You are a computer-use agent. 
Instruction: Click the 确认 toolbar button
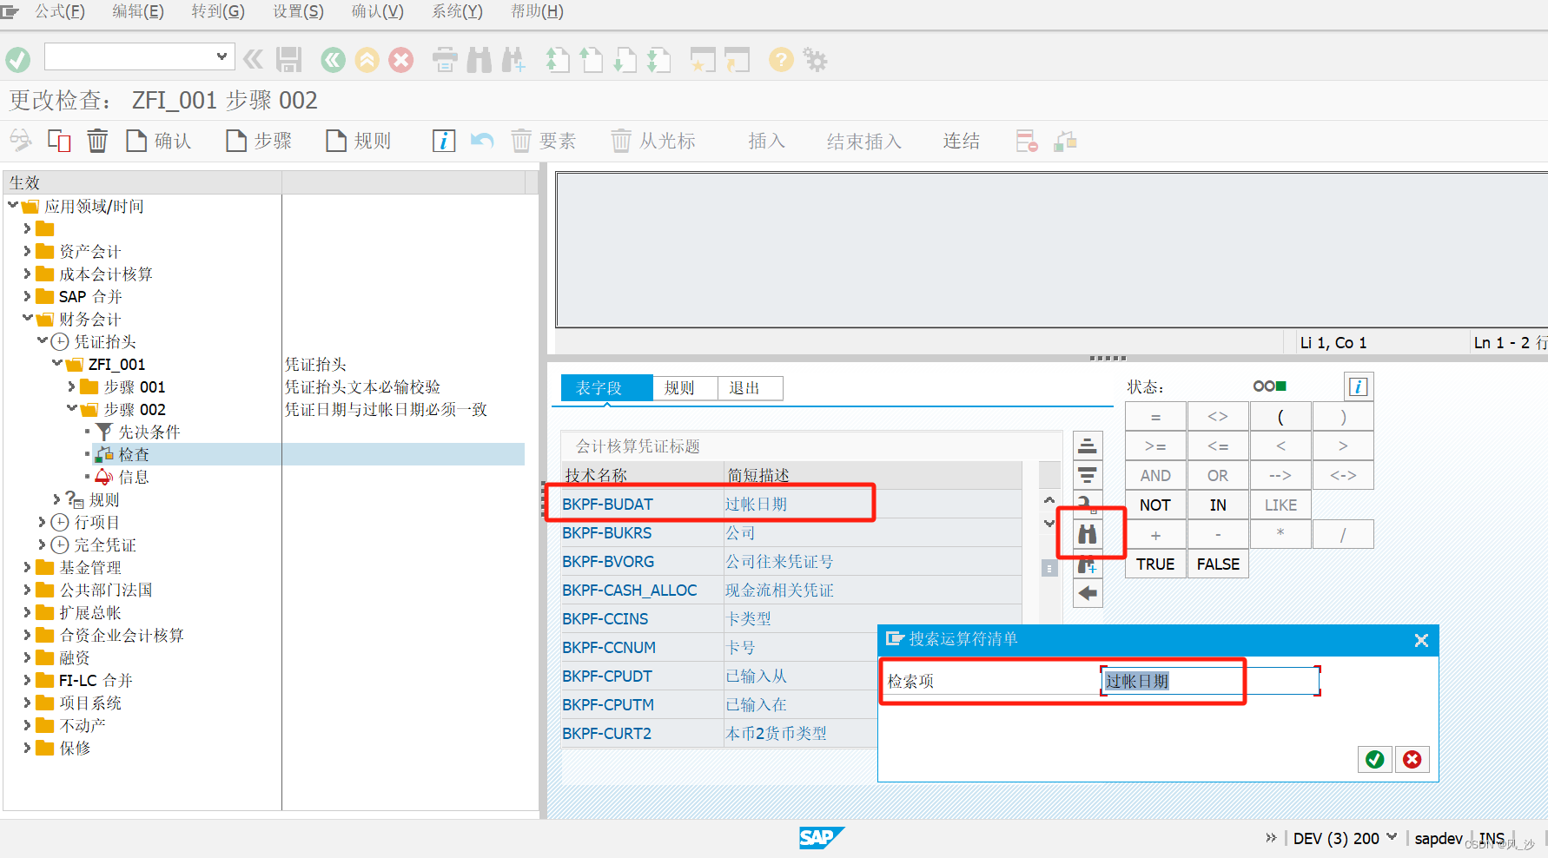pos(159,141)
